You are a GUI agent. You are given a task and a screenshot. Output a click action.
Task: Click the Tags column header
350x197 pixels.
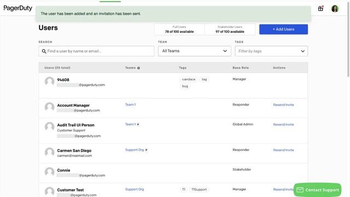click(x=183, y=68)
